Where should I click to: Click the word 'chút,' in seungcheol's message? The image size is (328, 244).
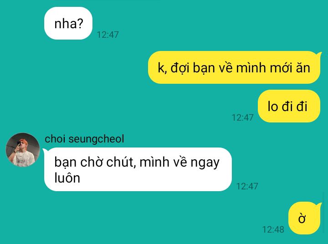121,162
